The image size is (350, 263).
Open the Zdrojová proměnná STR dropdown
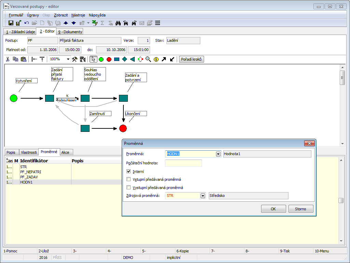pyautogui.click(x=203, y=196)
